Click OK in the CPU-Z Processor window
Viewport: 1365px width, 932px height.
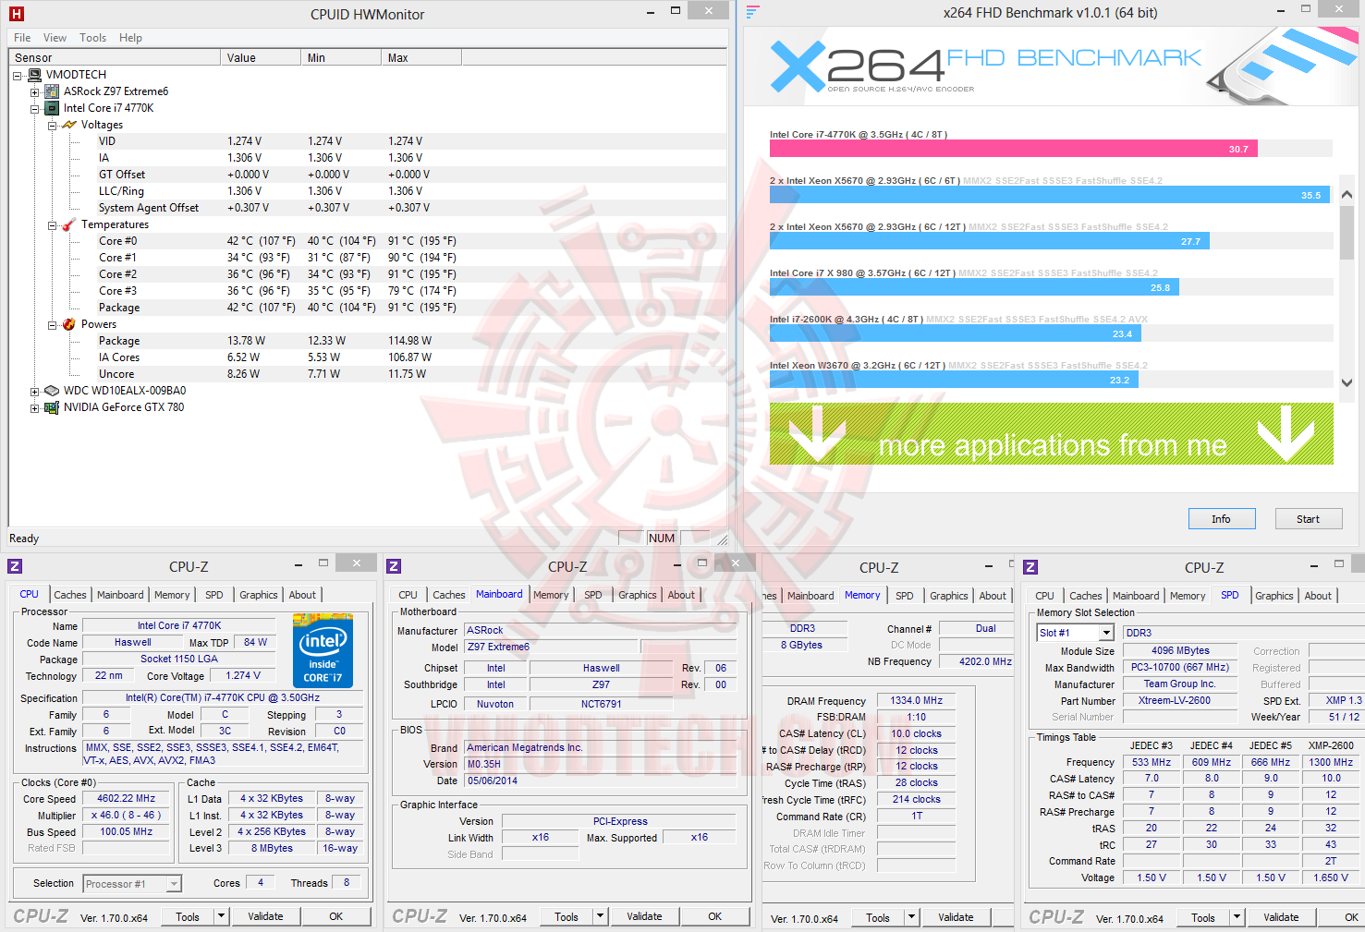(x=336, y=916)
